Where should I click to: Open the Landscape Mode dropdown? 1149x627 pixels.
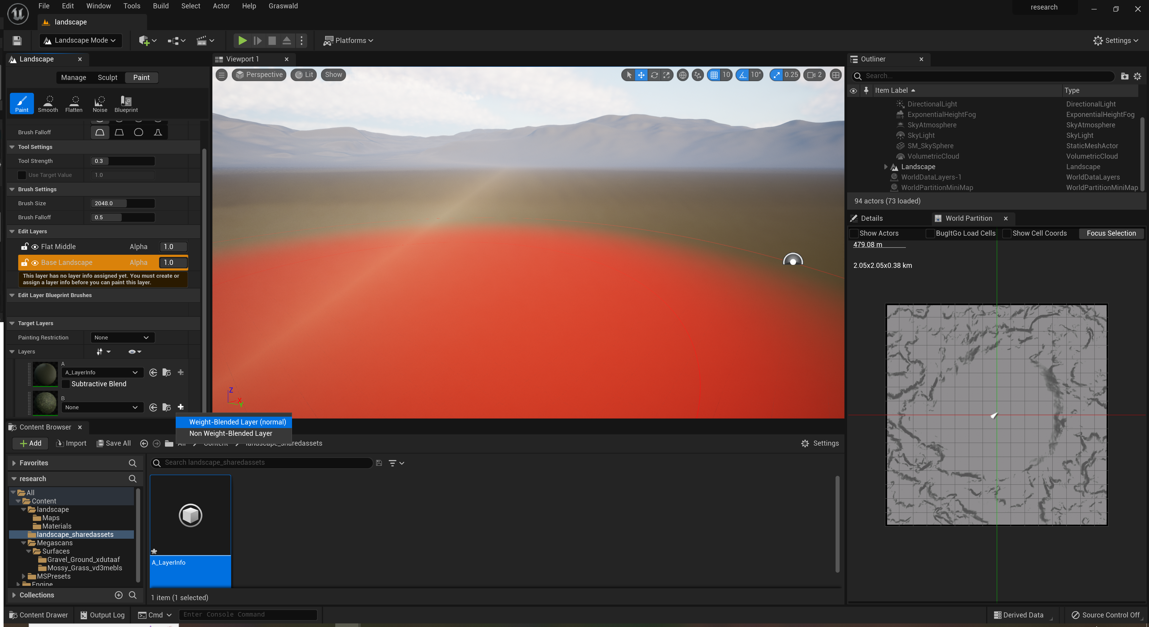pos(80,41)
